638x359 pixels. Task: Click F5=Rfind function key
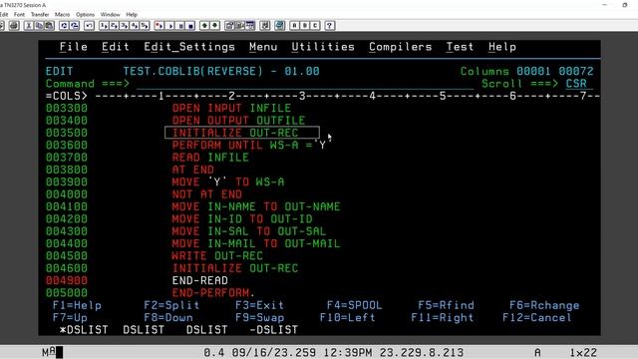click(x=446, y=305)
